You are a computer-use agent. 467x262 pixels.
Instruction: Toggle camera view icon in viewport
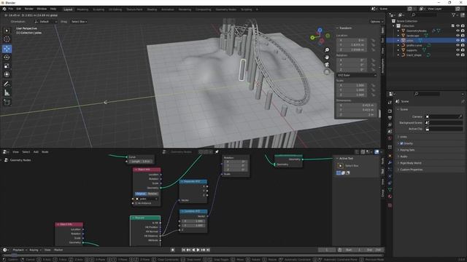[x=327, y=65]
